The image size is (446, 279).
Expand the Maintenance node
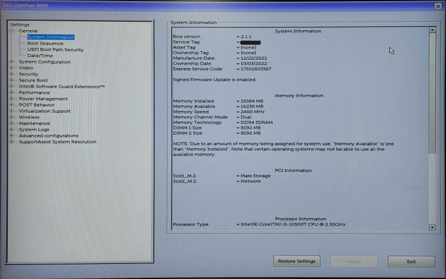11,123
